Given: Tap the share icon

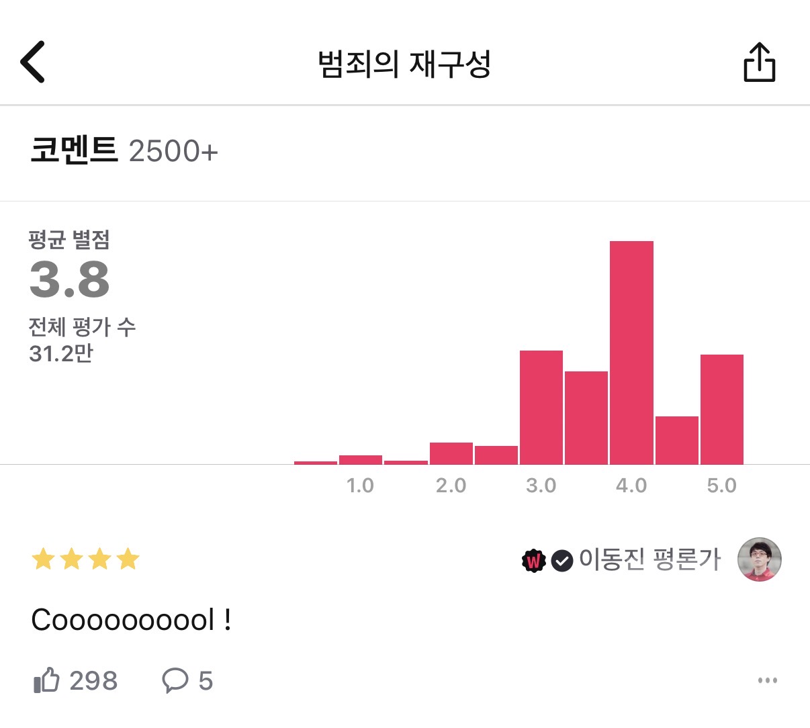Looking at the screenshot, I should [759, 62].
